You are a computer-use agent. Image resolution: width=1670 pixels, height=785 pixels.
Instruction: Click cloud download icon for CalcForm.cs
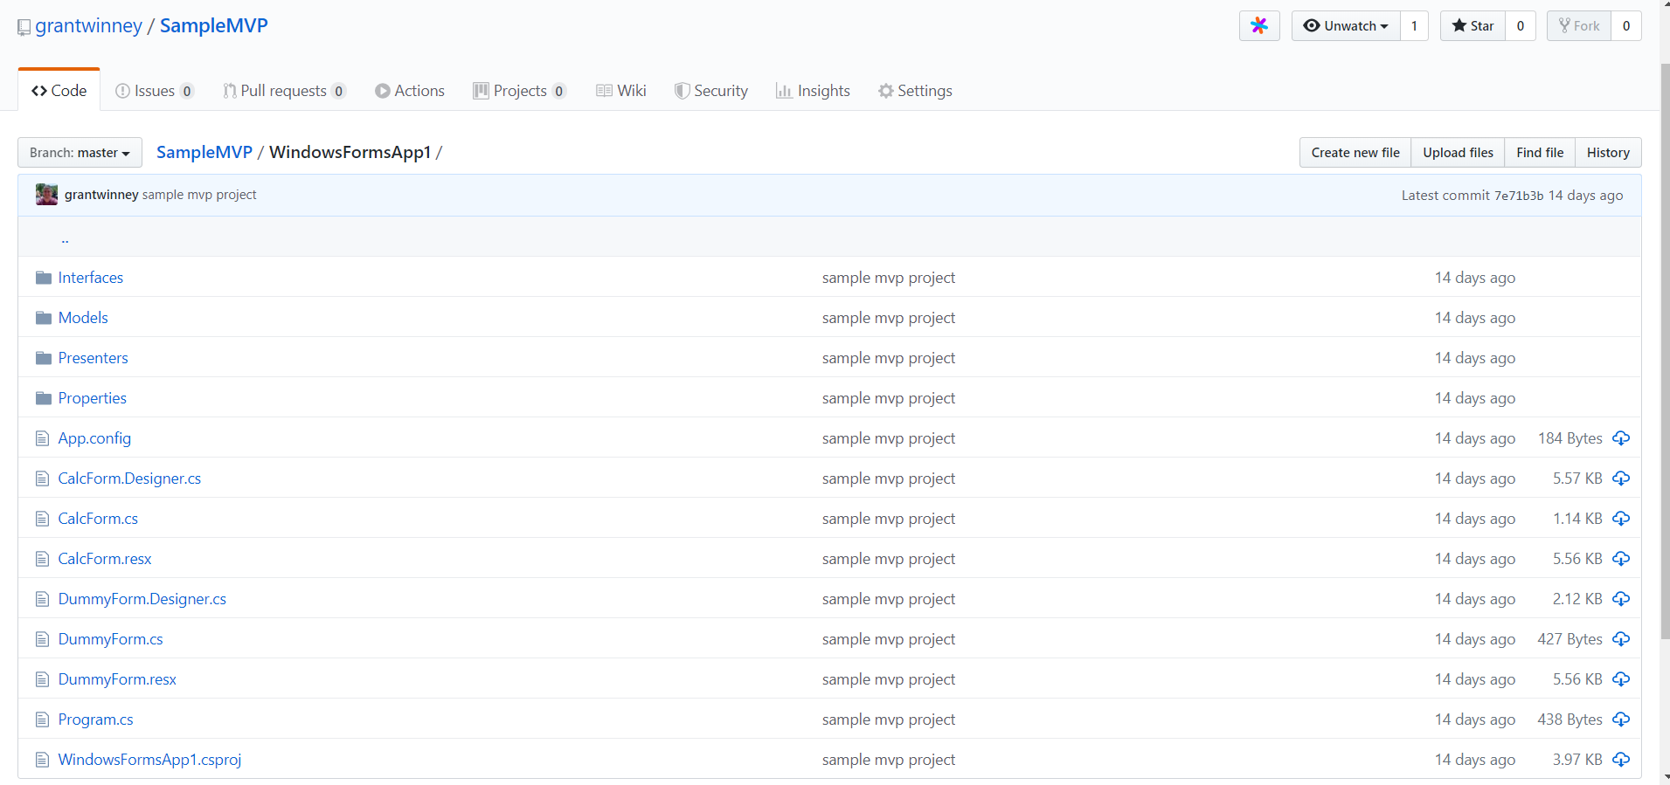pos(1621,519)
